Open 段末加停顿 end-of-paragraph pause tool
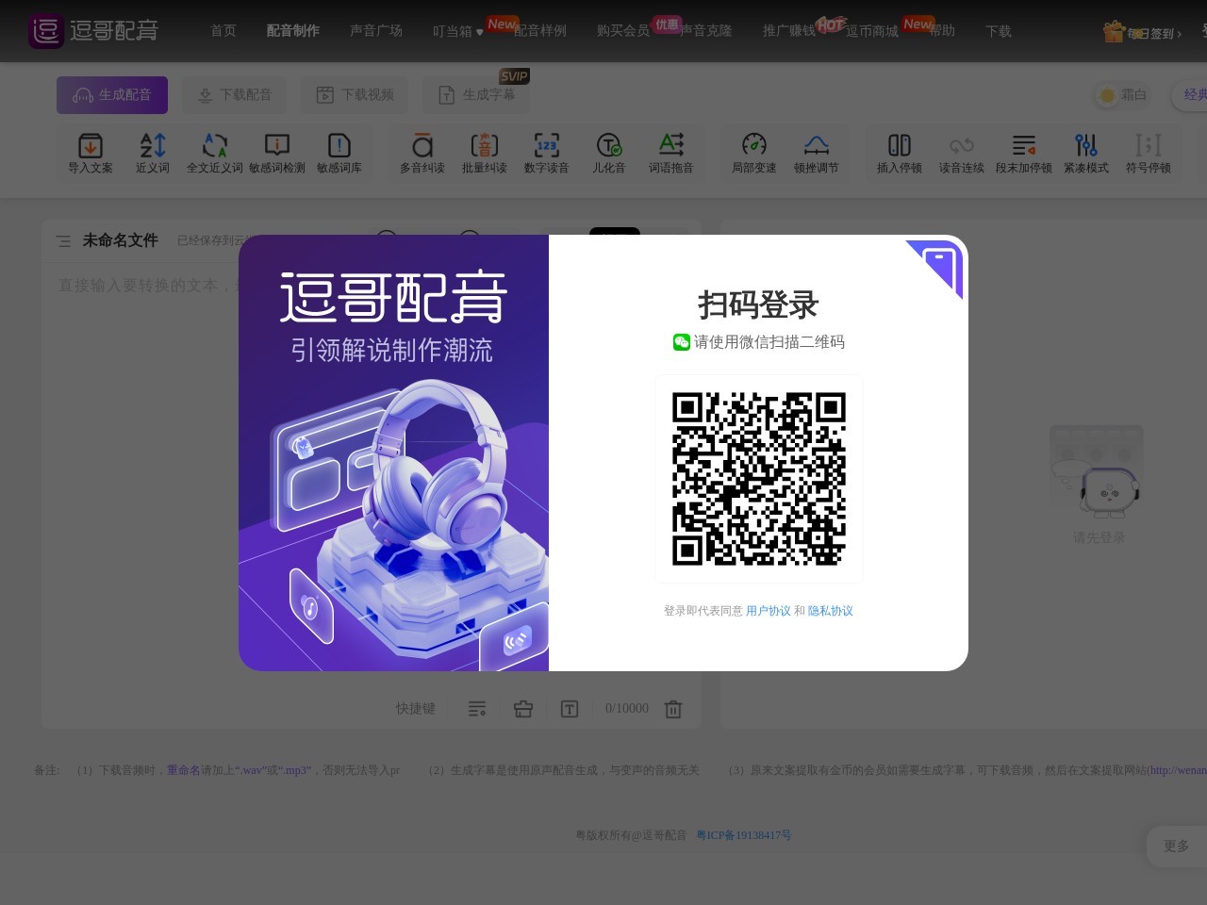1207x905 pixels. point(1023,153)
